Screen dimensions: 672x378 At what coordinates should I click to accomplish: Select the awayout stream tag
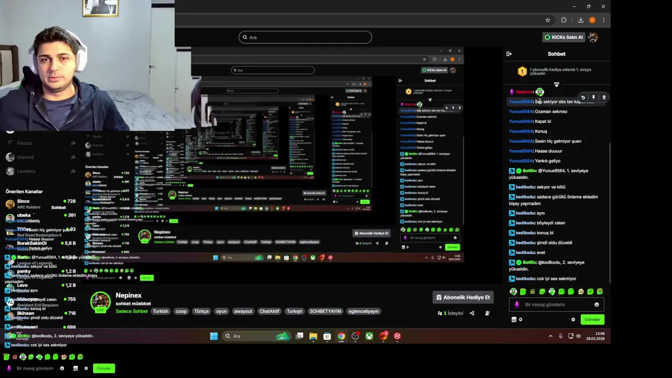pos(243,311)
